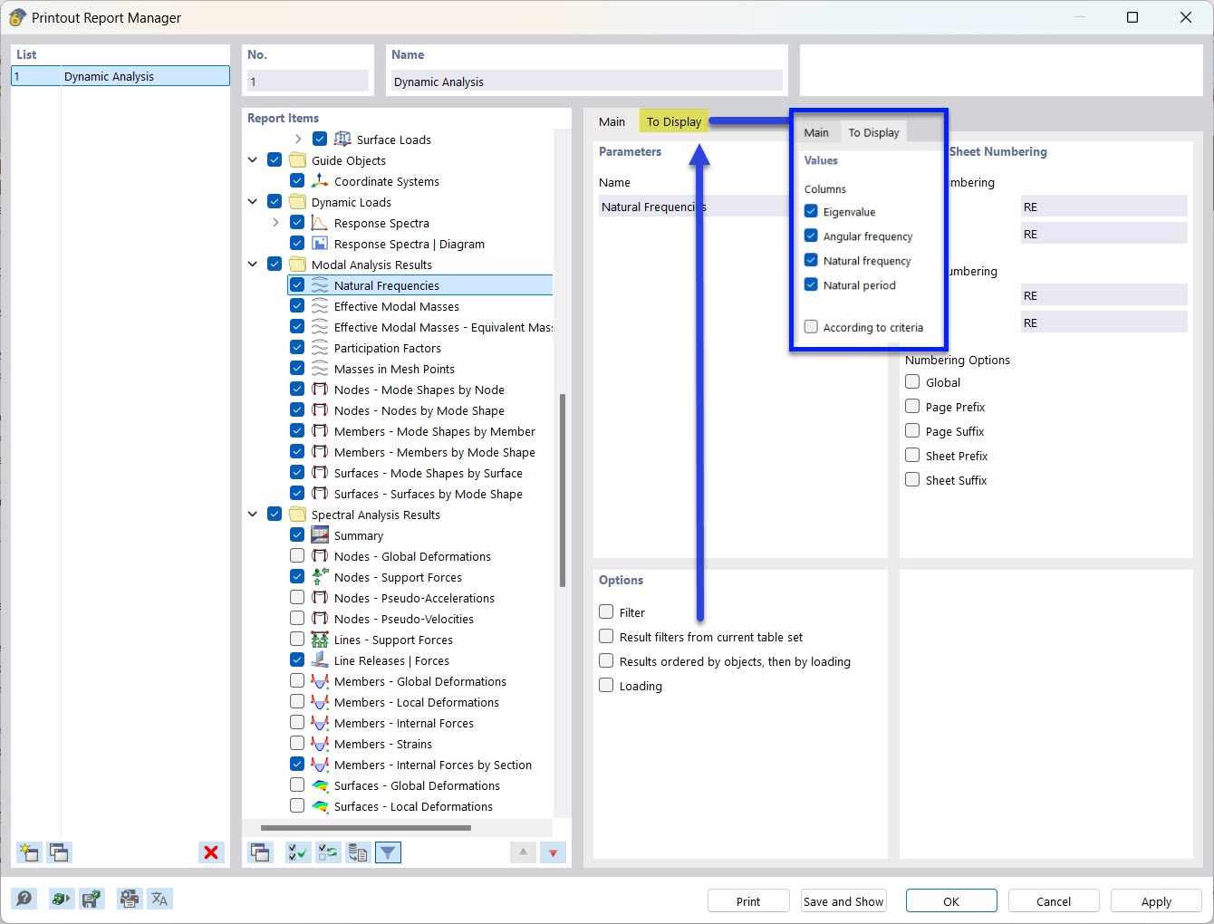Expand the Response Spectra node

coord(275,222)
